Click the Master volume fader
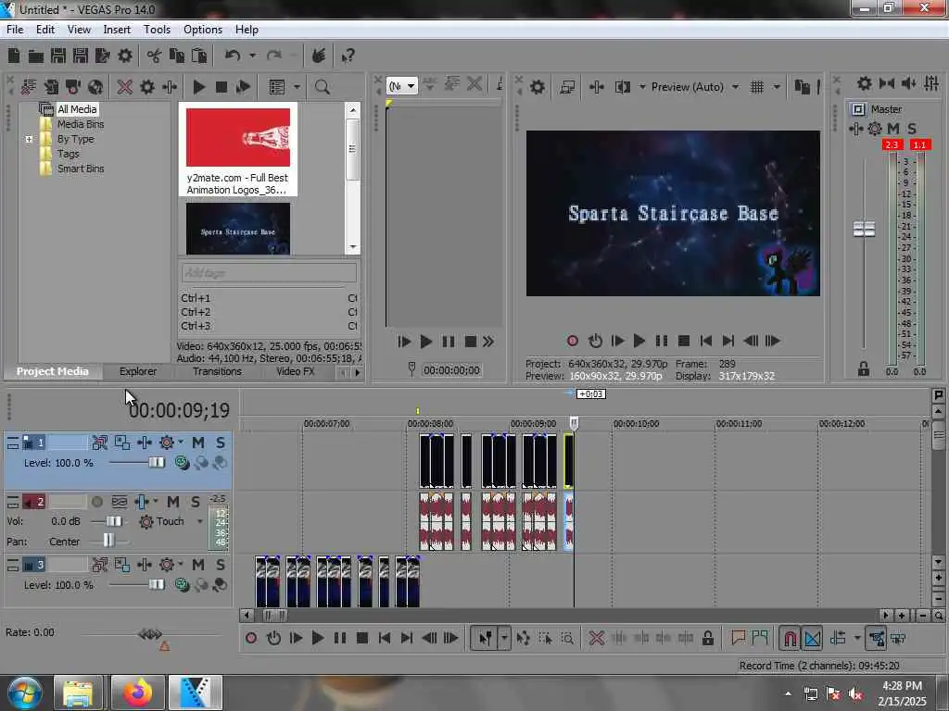This screenshot has width=949, height=711. pos(864,230)
